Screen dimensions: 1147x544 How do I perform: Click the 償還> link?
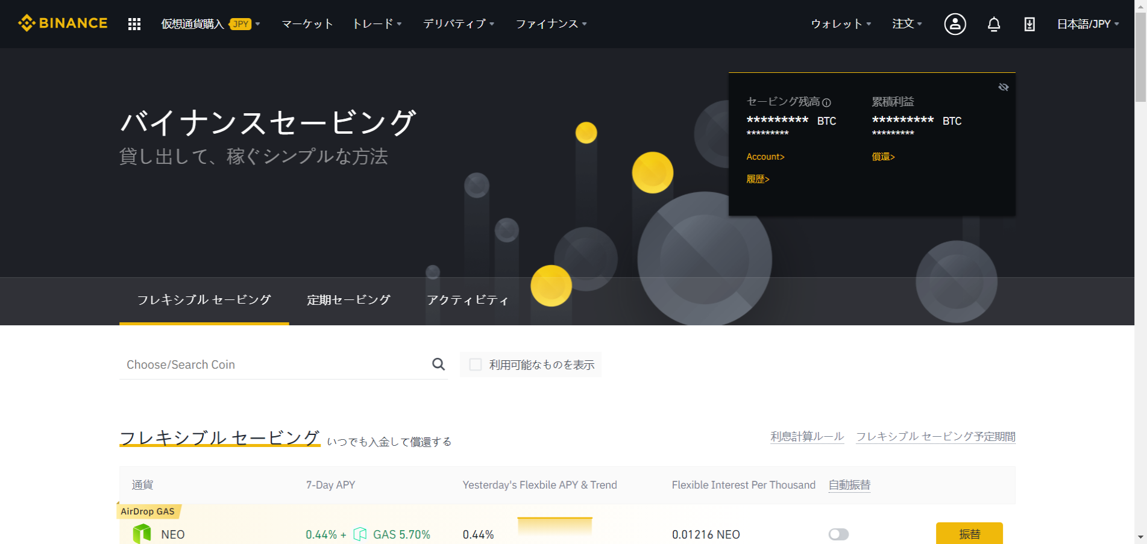click(883, 157)
